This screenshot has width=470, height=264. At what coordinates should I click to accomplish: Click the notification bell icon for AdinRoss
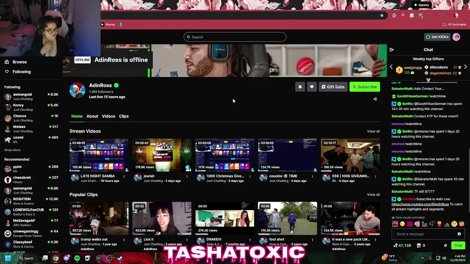point(300,87)
